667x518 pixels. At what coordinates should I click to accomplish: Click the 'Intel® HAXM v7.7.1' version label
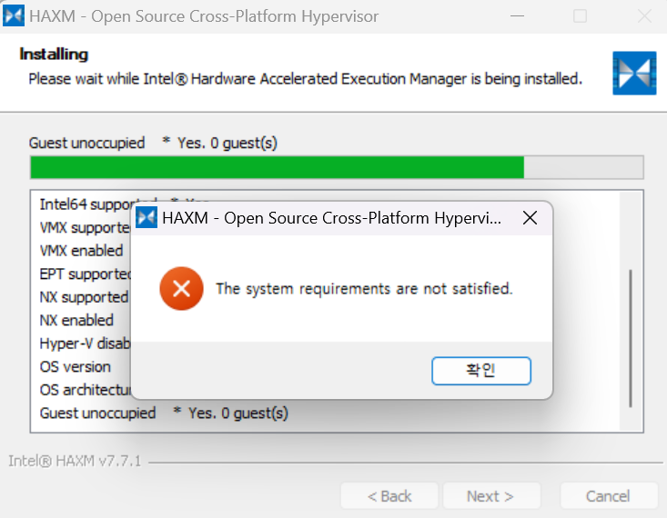[75, 461]
